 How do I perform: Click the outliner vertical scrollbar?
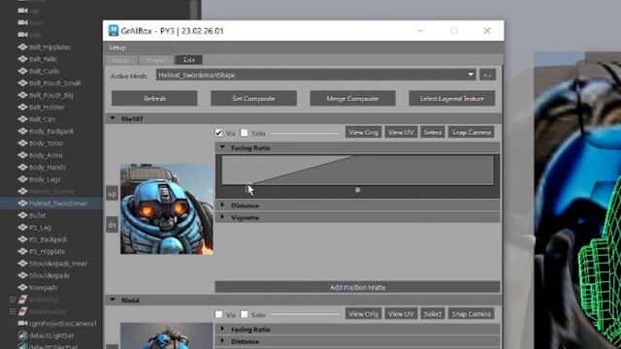[194, 10]
